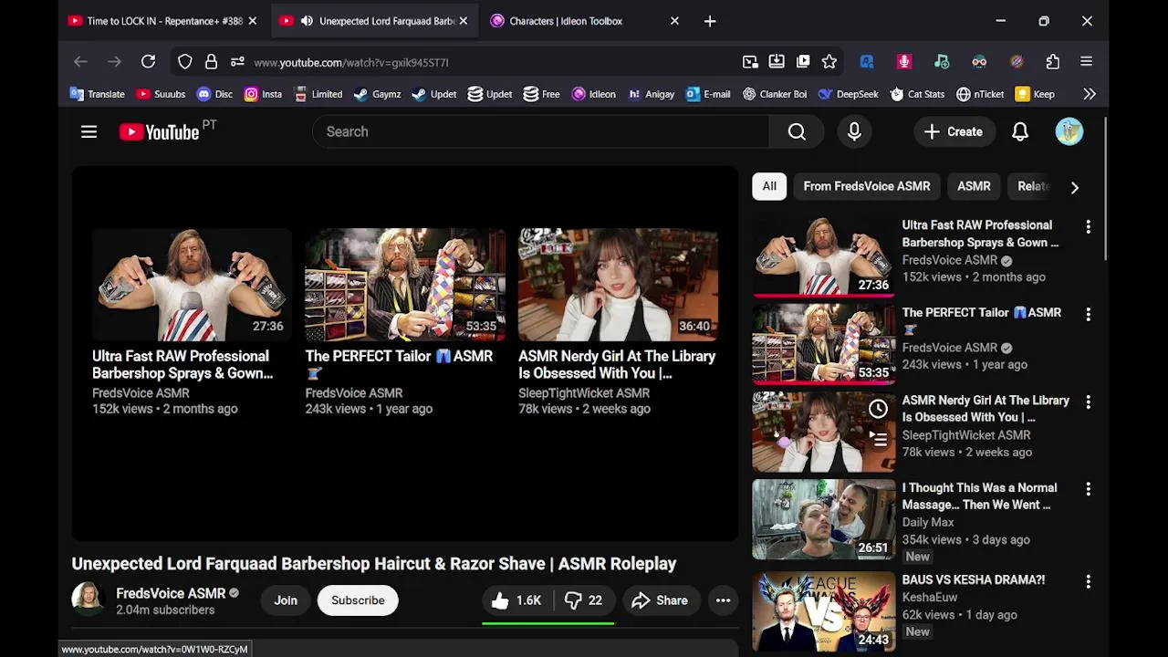
Task: Start voice search with microphone icon
Action: tap(854, 131)
